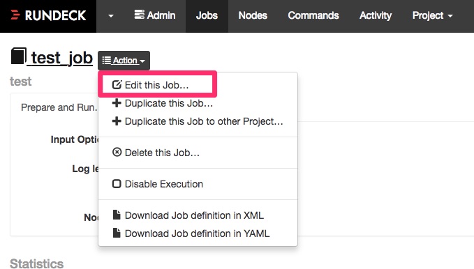Select Duplicate this Job to other Project
The width and height of the screenshot is (474, 269).
coord(198,121)
